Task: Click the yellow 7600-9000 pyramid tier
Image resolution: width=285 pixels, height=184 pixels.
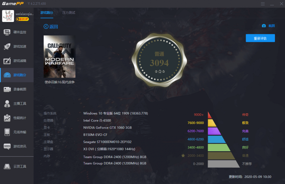Action: coord(212,123)
